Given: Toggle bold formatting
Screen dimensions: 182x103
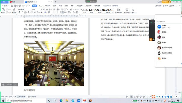Looking at the screenshot, I should click(19, 12).
